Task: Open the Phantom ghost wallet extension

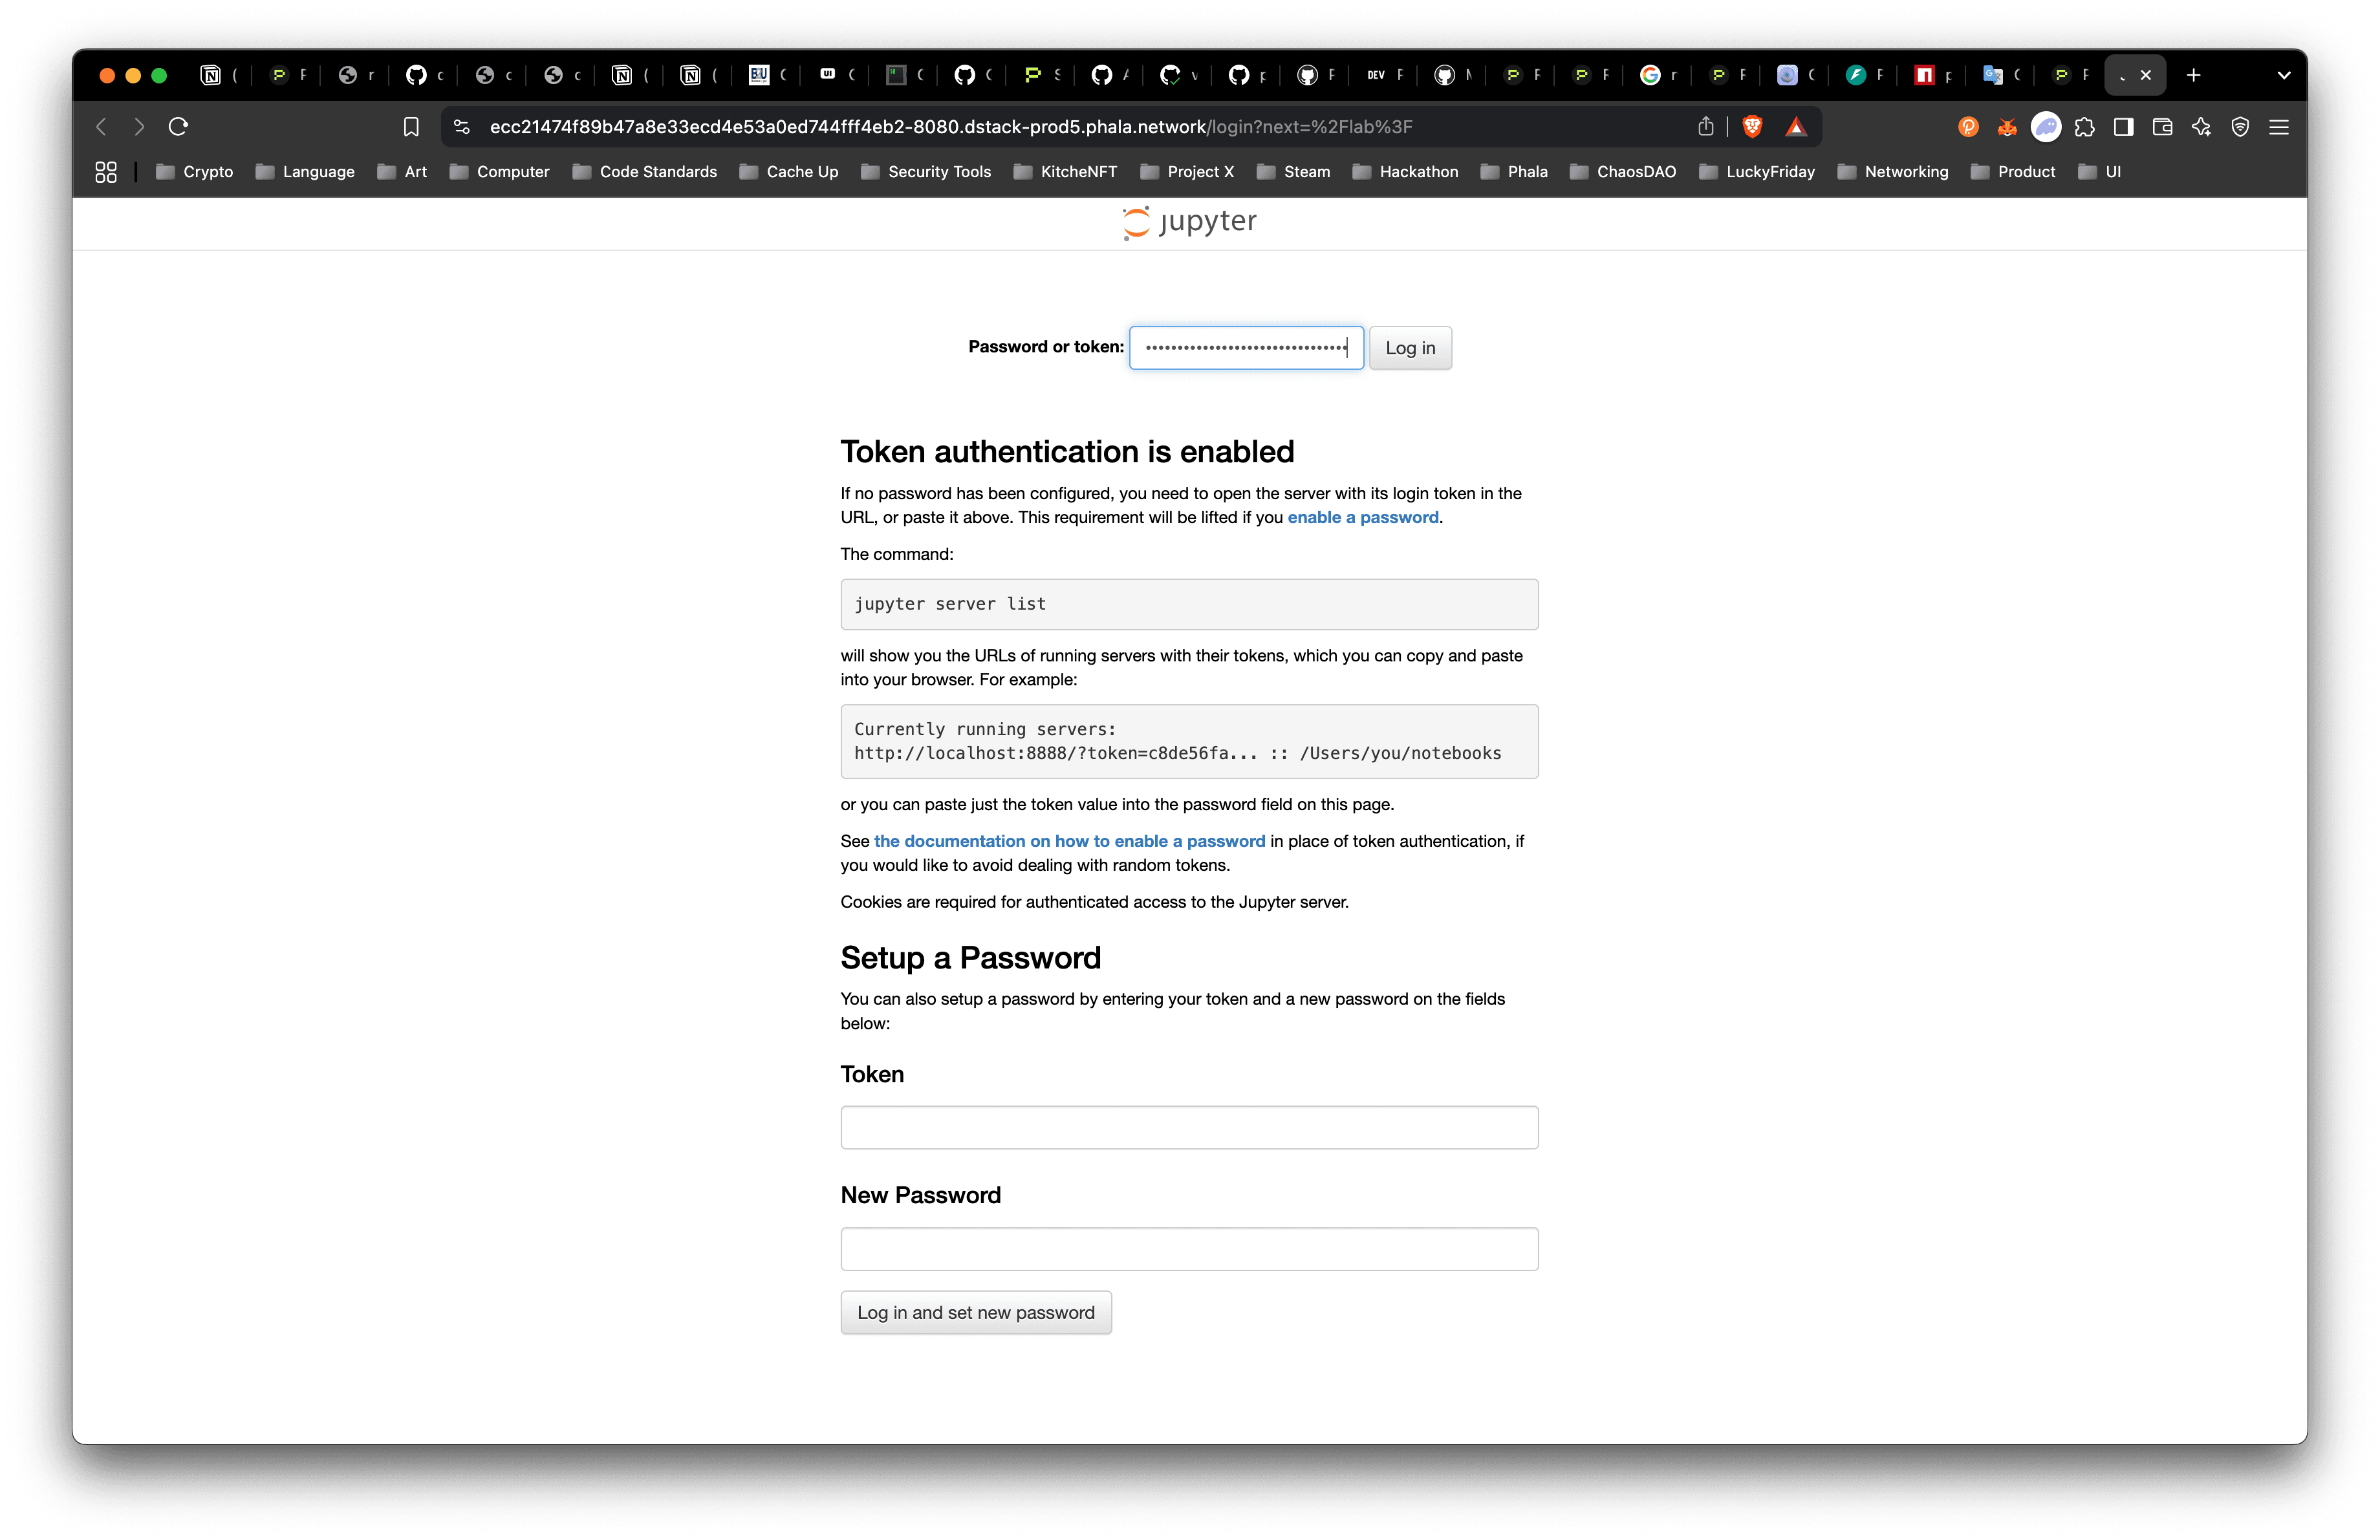Action: pos(2046,127)
